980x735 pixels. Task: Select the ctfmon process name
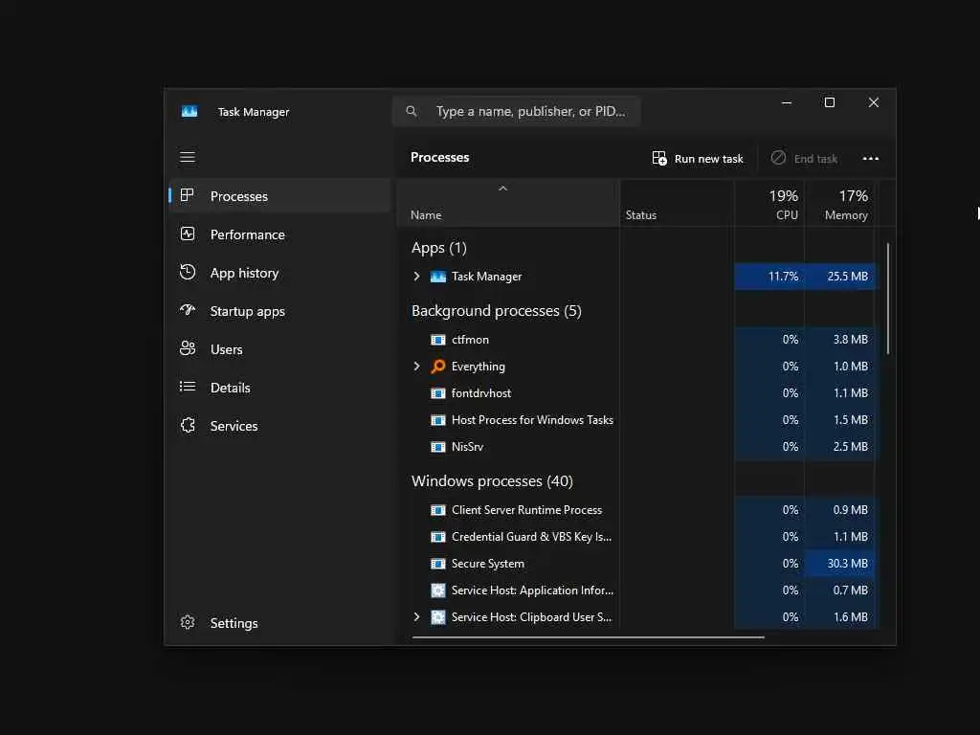pos(470,340)
